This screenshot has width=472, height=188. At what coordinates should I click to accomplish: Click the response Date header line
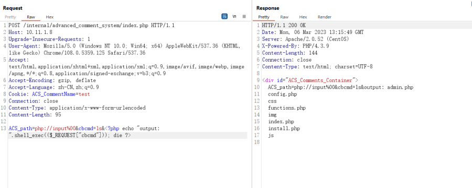pyautogui.click(x=313, y=32)
